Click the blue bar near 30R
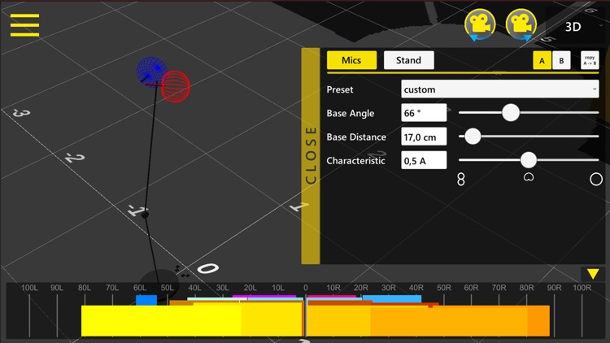 click(x=392, y=298)
